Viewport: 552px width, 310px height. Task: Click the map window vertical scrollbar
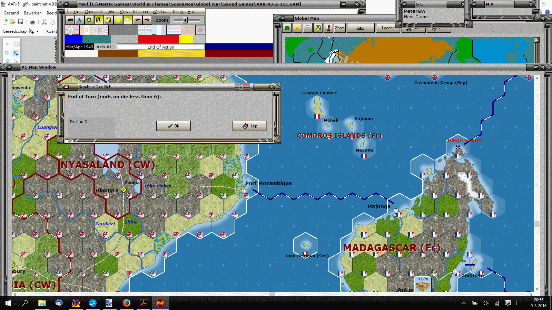point(537,184)
